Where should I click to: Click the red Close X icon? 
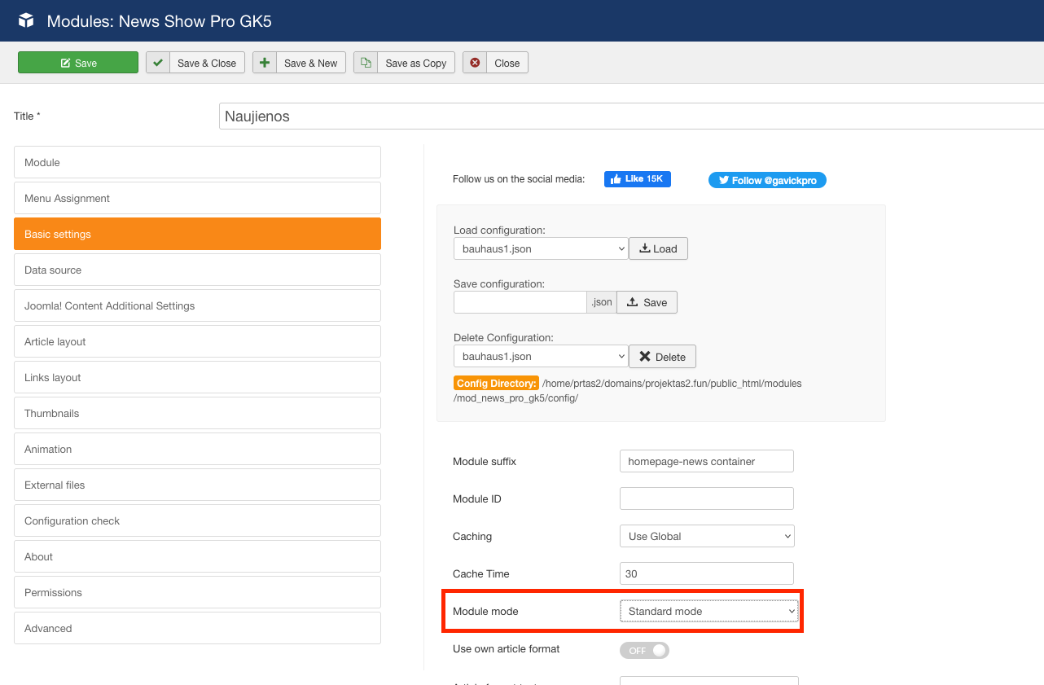tap(475, 63)
